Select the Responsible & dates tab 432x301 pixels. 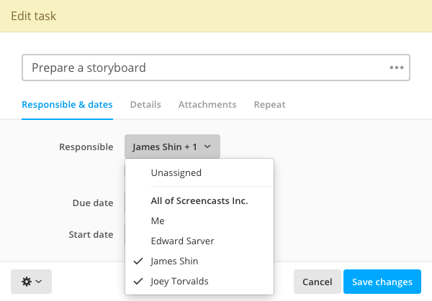pyautogui.click(x=67, y=104)
